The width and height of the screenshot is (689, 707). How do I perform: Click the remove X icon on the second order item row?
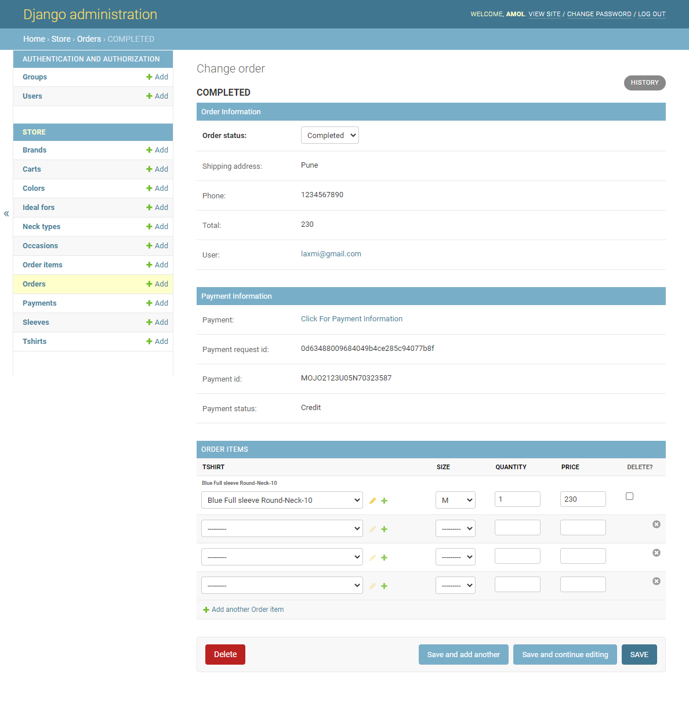click(656, 524)
